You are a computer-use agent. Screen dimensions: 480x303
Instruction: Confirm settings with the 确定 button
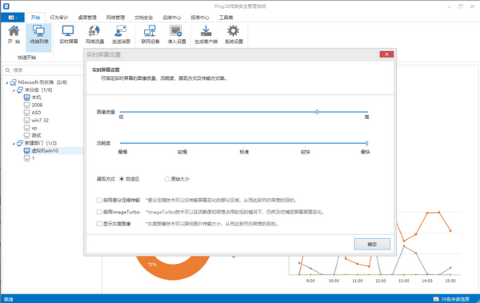(372, 244)
